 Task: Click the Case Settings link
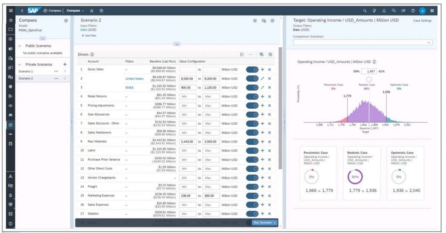coord(422,20)
